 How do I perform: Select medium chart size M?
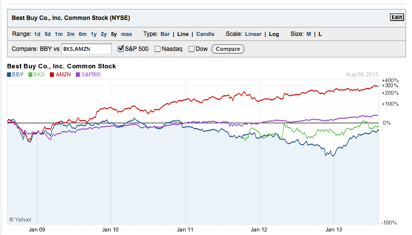click(308, 34)
